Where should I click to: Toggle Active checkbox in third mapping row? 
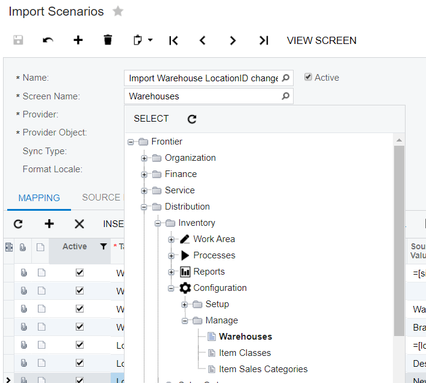[x=79, y=309]
